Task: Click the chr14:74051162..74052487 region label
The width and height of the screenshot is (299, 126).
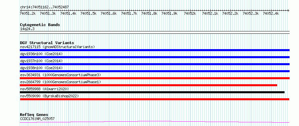Action: click(44, 7)
